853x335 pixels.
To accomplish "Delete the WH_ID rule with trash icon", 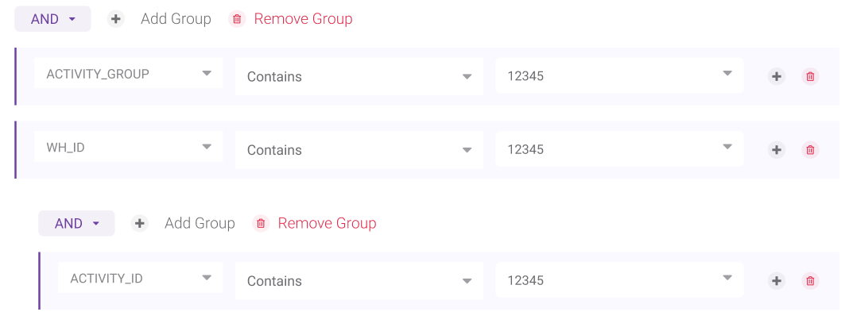I will pyautogui.click(x=810, y=150).
